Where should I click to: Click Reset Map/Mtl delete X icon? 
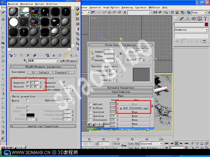[28, 55]
